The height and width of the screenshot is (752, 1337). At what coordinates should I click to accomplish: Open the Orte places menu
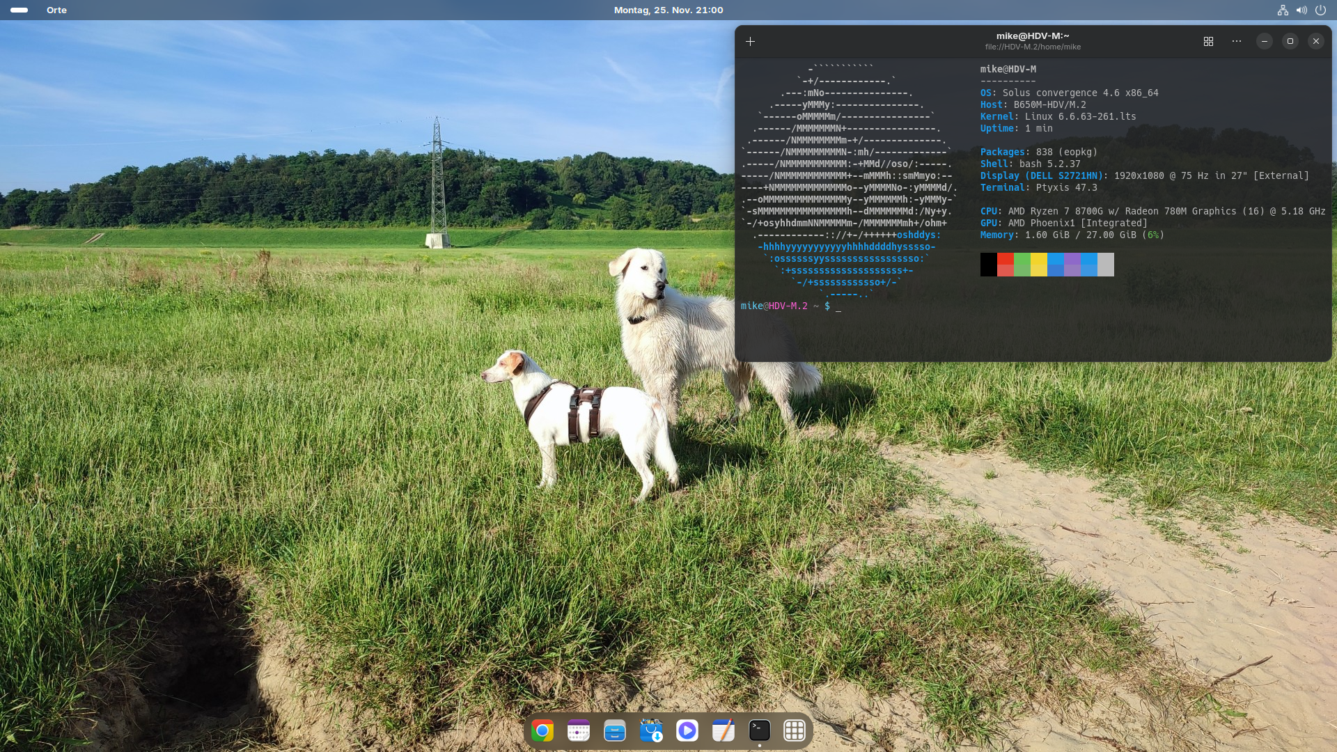coord(56,10)
